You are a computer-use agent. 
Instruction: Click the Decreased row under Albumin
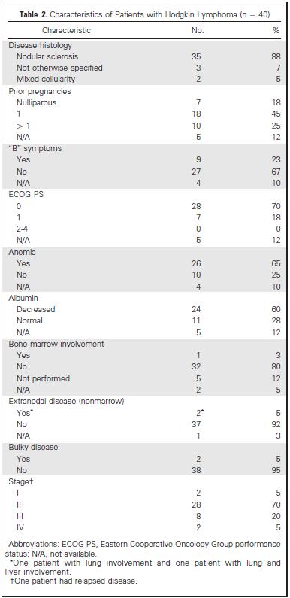point(145,309)
